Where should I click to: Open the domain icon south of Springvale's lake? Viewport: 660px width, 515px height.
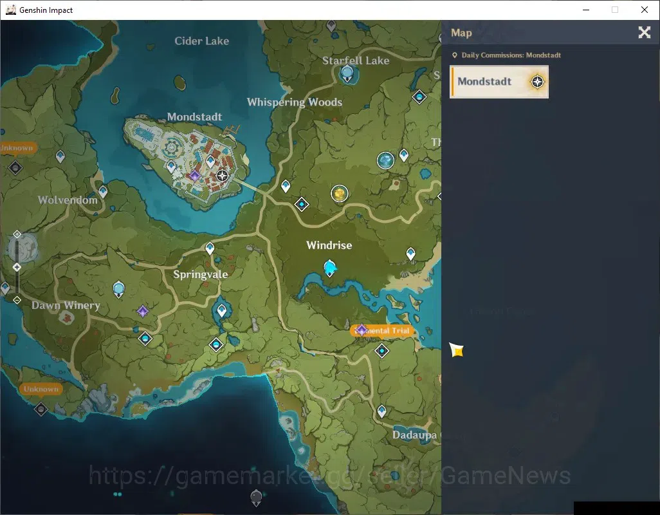[216, 345]
